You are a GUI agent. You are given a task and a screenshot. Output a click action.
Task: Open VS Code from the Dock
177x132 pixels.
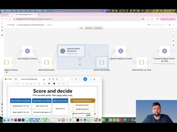click(70, 120)
